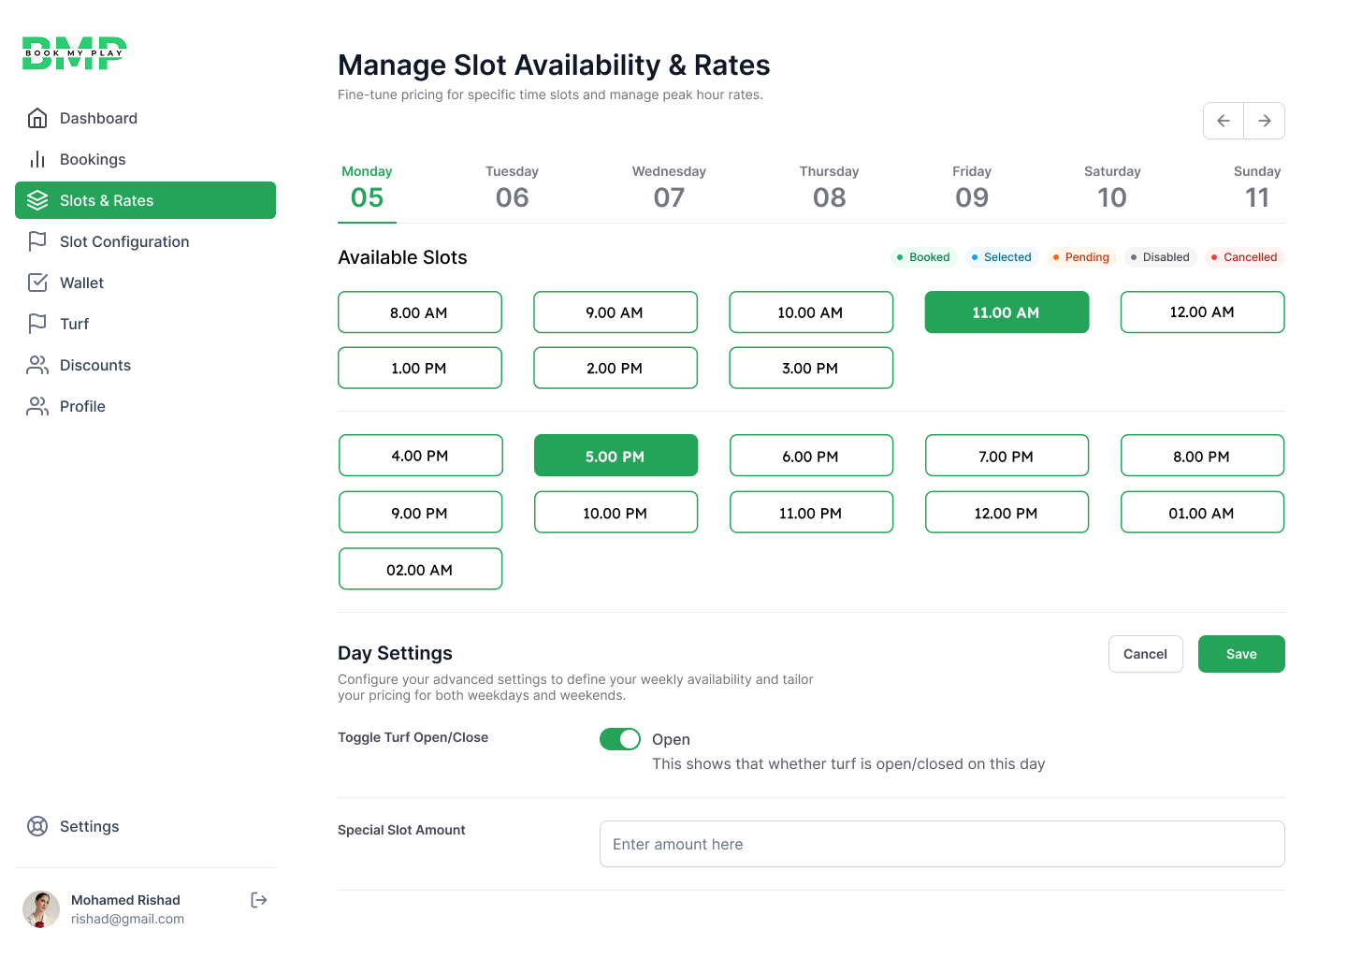Select the booked 11.00 AM slot

click(1007, 312)
